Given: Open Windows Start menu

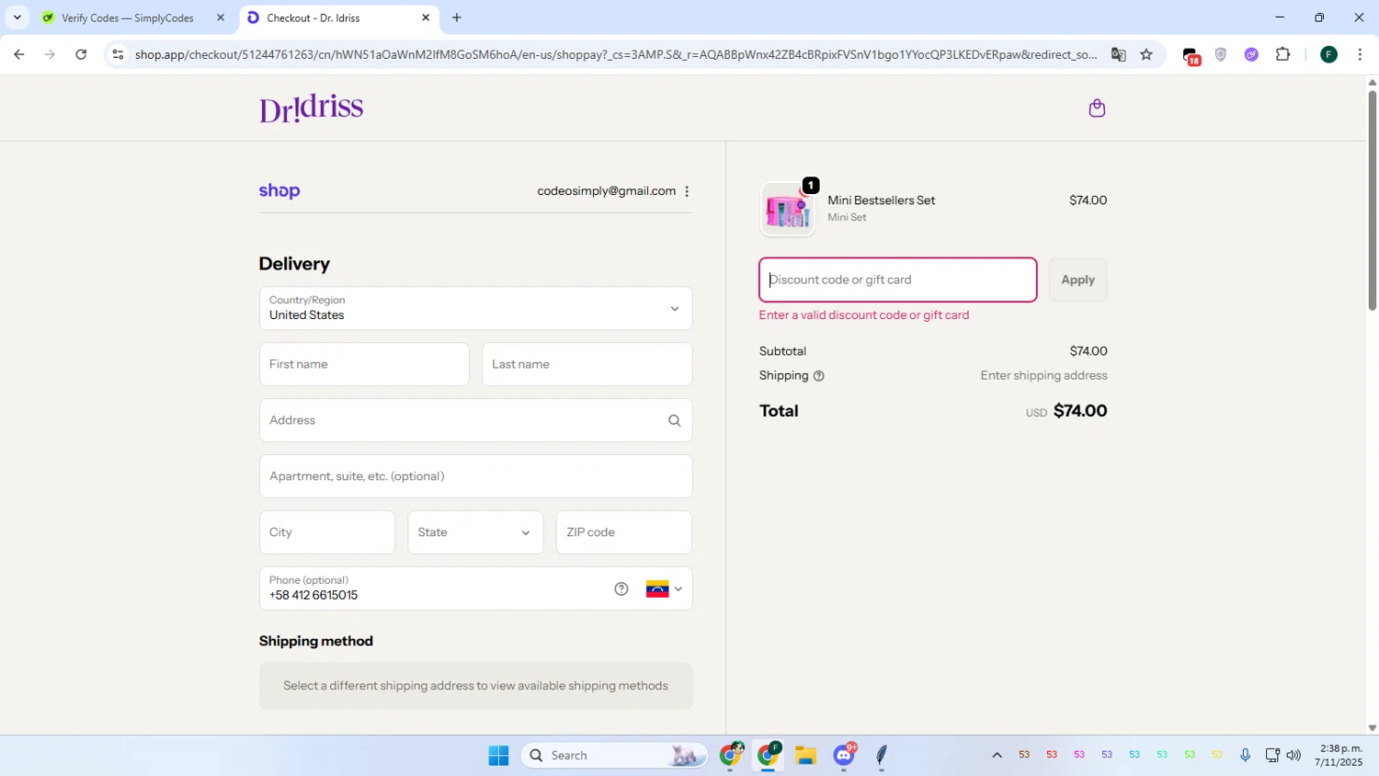Looking at the screenshot, I should (x=498, y=756).
